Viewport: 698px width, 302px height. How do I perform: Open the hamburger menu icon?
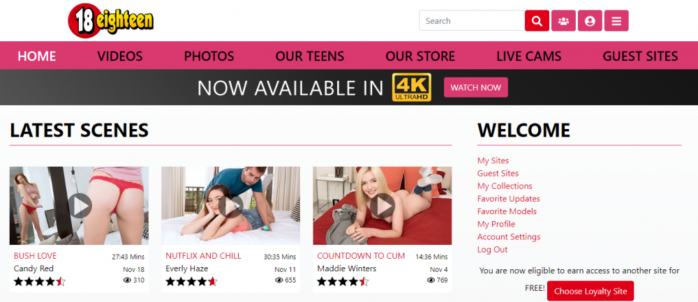[616, 21]
